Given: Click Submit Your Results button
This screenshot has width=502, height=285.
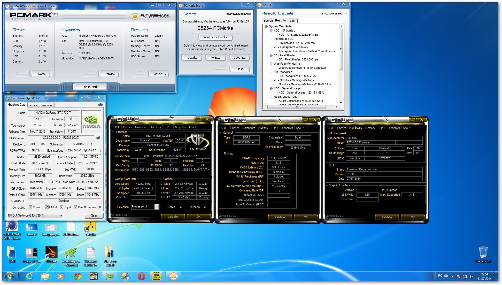Looking at the screenshot, I should pos(216,37).
